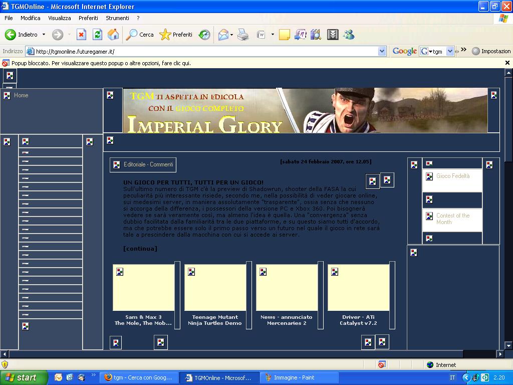The width and height of the screenshot is (513, 385).
Task: Stop loading the page
Action: coord(81,35)
